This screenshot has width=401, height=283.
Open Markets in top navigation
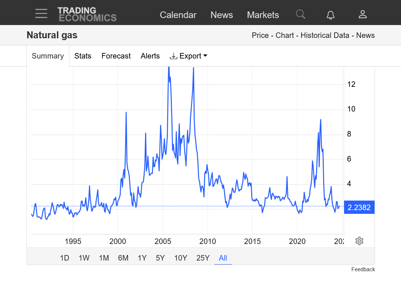click(263, 15)
